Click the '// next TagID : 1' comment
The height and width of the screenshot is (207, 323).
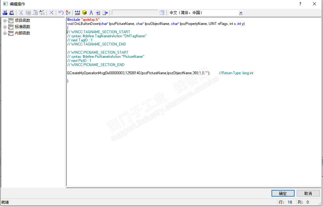[x=80, y=40]
